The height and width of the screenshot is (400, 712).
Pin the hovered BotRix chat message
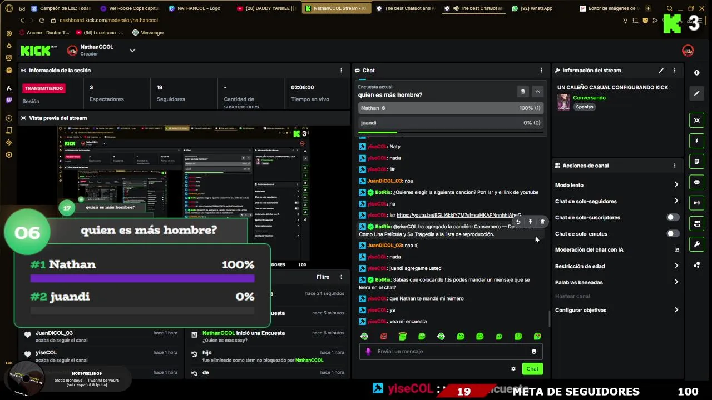point(530,222)
